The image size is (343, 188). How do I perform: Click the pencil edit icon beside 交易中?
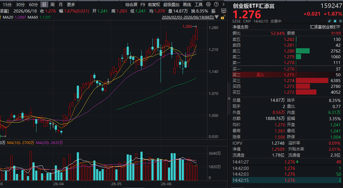tap(330, 21)
